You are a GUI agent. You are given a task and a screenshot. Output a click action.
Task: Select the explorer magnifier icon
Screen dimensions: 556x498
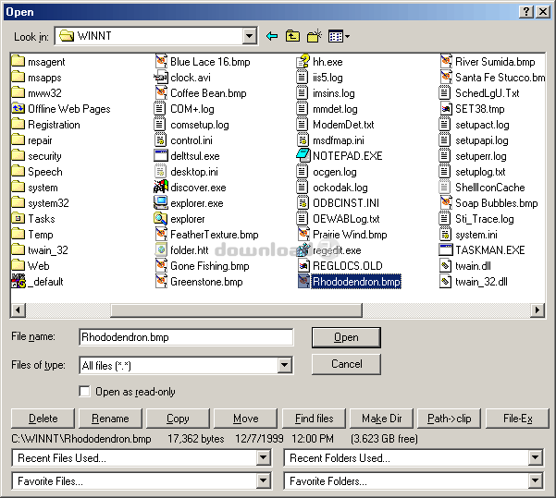pyautogui.click(x=161, y=219)
